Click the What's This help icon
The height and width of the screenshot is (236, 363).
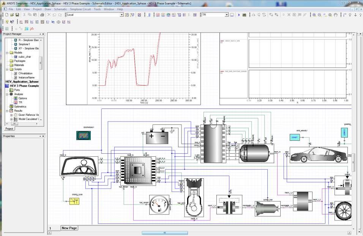click(x=12, y=22)
